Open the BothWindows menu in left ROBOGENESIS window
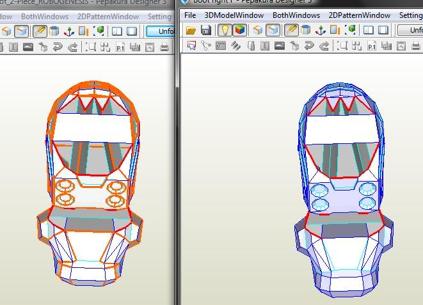This screenshot has width=423, height=305. coord(45,17)
